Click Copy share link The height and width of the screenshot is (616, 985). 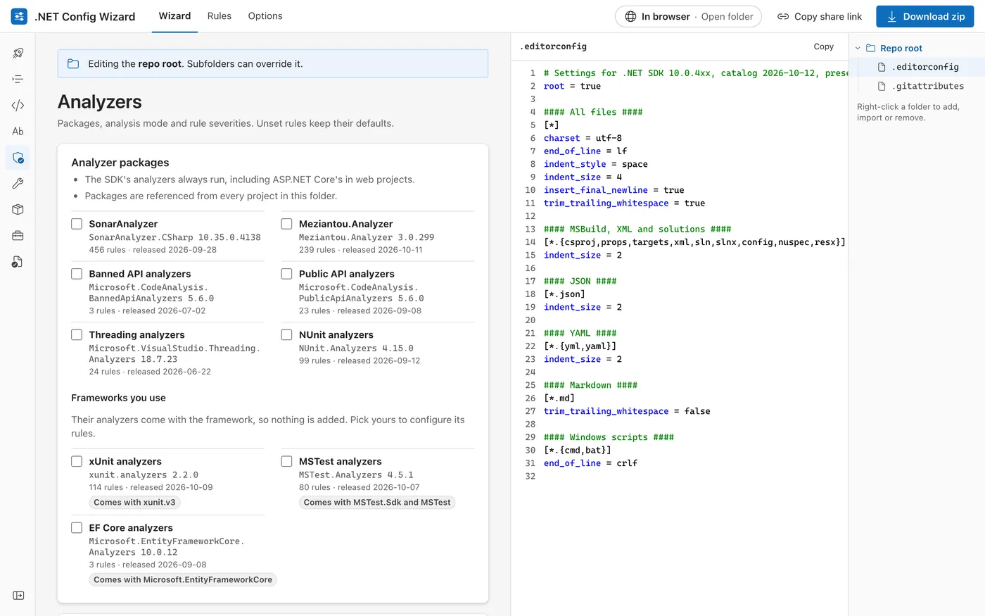click(820, 16)
